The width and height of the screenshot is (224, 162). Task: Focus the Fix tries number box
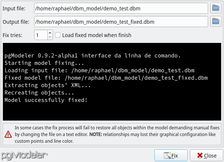pos(41,35)
